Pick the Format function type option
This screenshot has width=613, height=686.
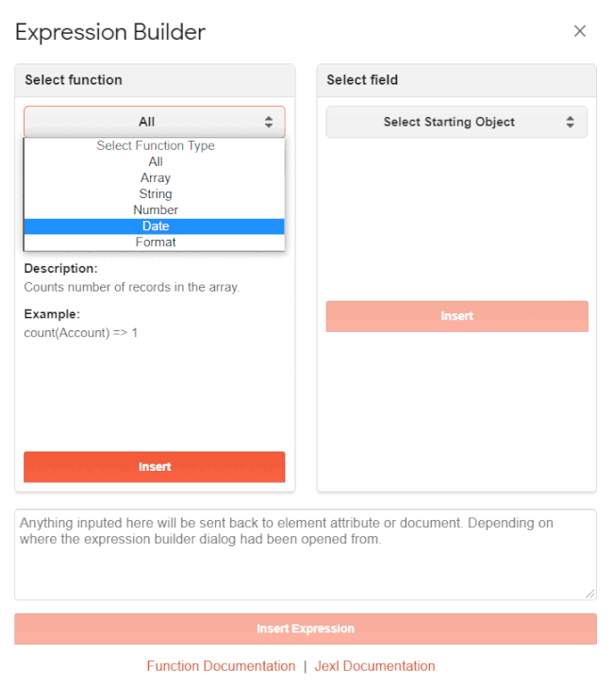coord(155,242)
